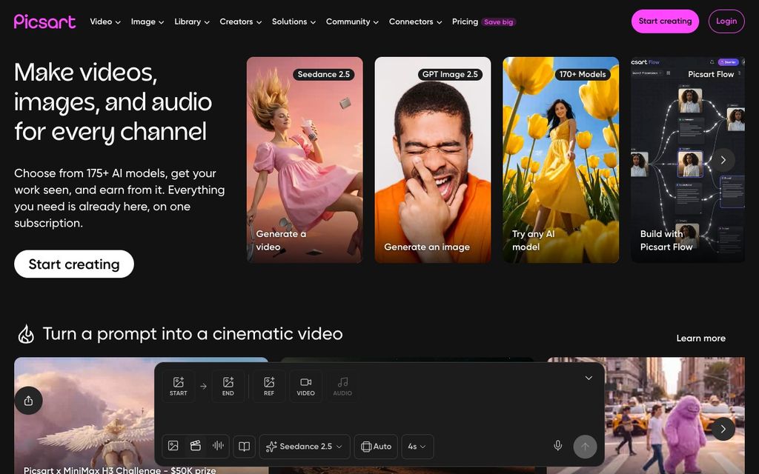Expand the Community menu
This screenshot has width=759, height=474.
[352, 21]
